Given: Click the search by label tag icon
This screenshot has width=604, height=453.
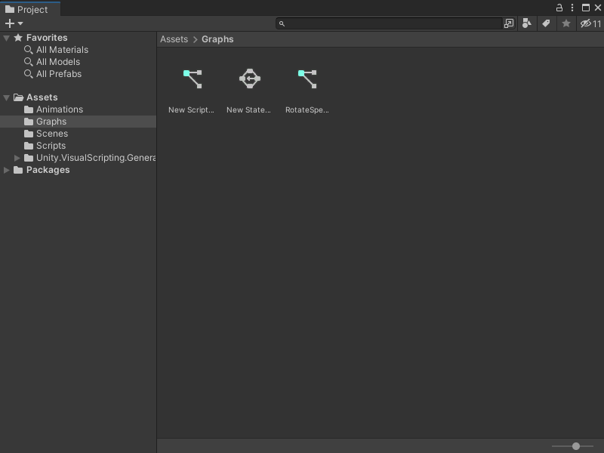Looking at the screenshot, I should [x=546, y=23].
